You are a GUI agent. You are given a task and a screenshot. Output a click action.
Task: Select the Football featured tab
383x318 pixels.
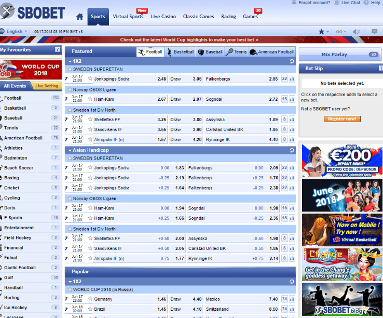[x=150, y=52]
